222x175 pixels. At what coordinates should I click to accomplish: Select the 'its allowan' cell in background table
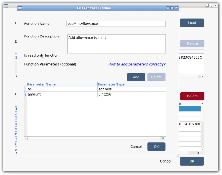point(190,123)
